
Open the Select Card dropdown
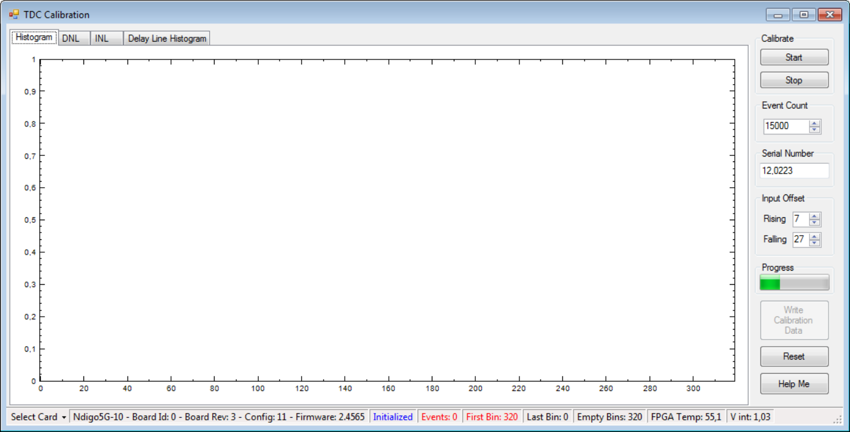(38, 417)
